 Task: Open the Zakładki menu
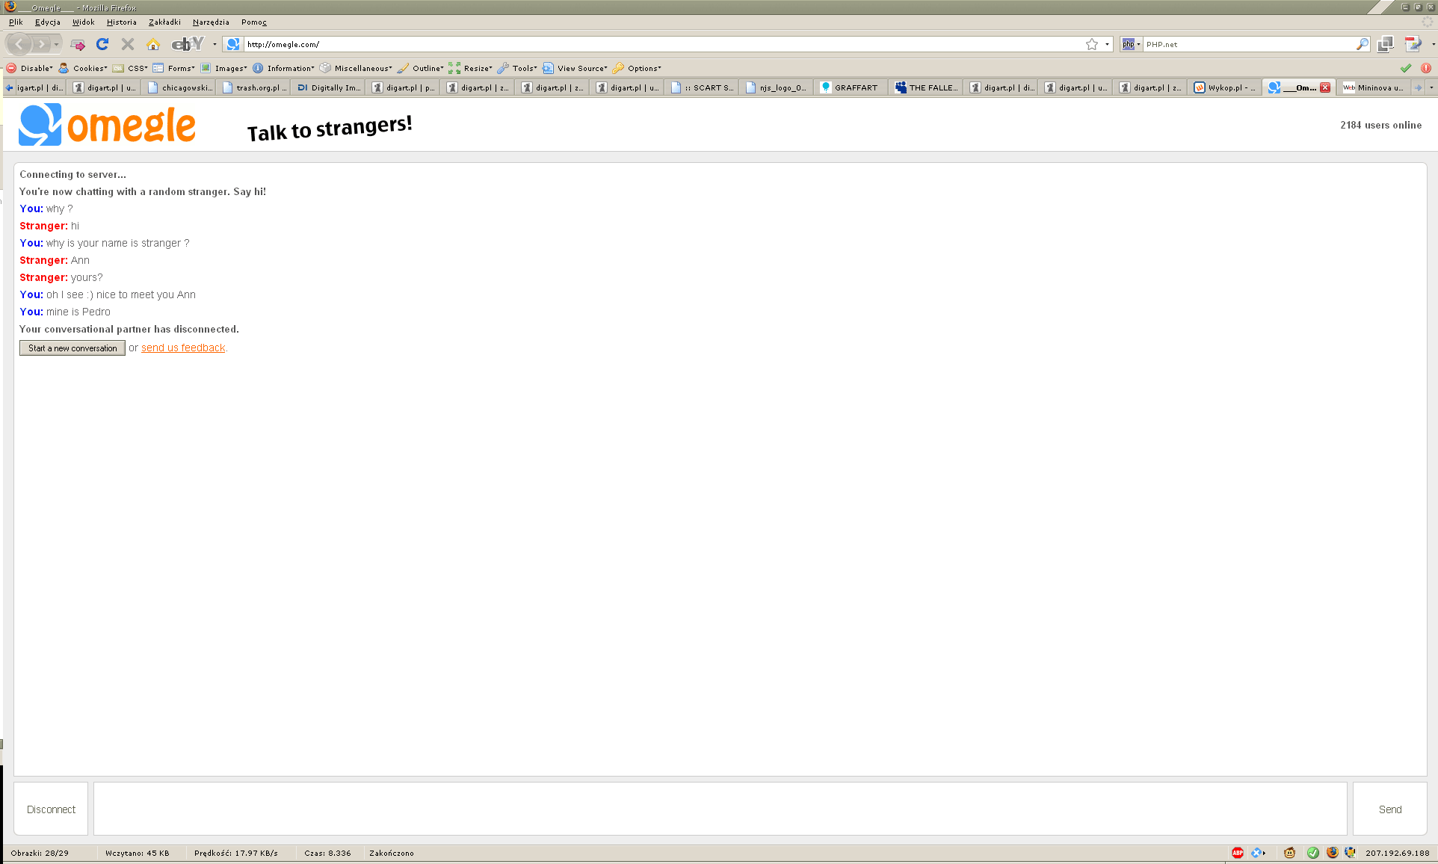pos(164,22)
